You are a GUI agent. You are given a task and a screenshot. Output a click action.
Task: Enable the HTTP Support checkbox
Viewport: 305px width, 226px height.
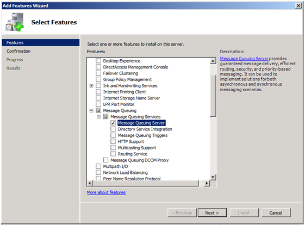[x=113, y=141]
